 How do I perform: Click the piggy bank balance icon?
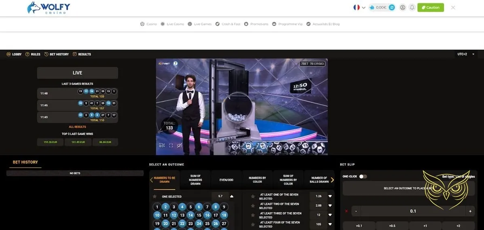point(372,7)
